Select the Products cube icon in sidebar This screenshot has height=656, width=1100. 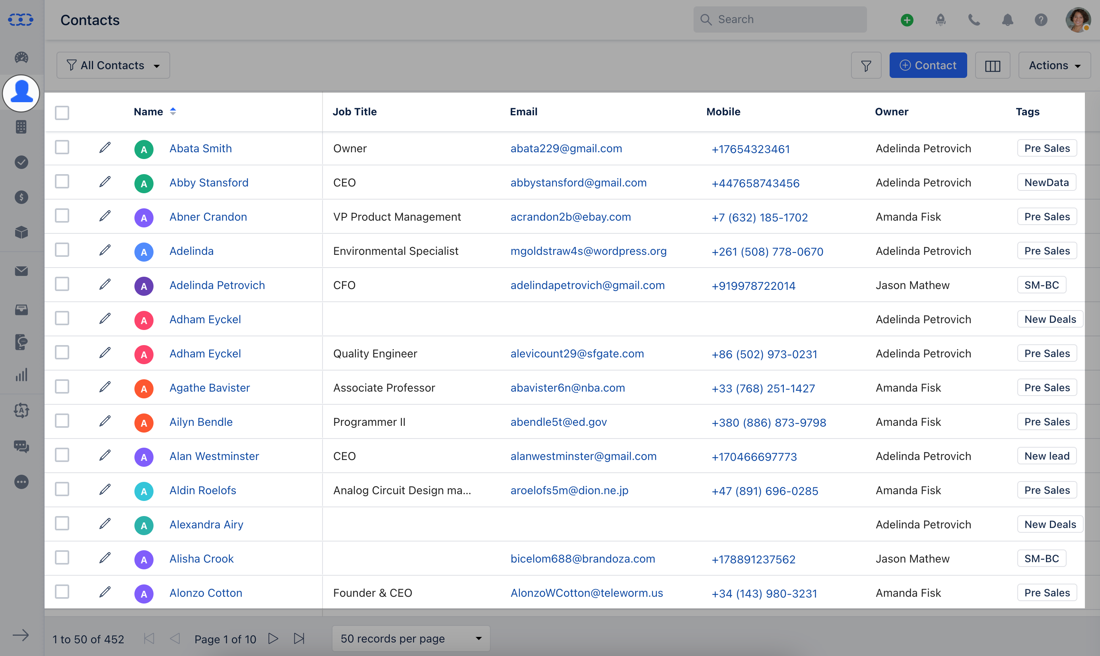pos(21,233)
